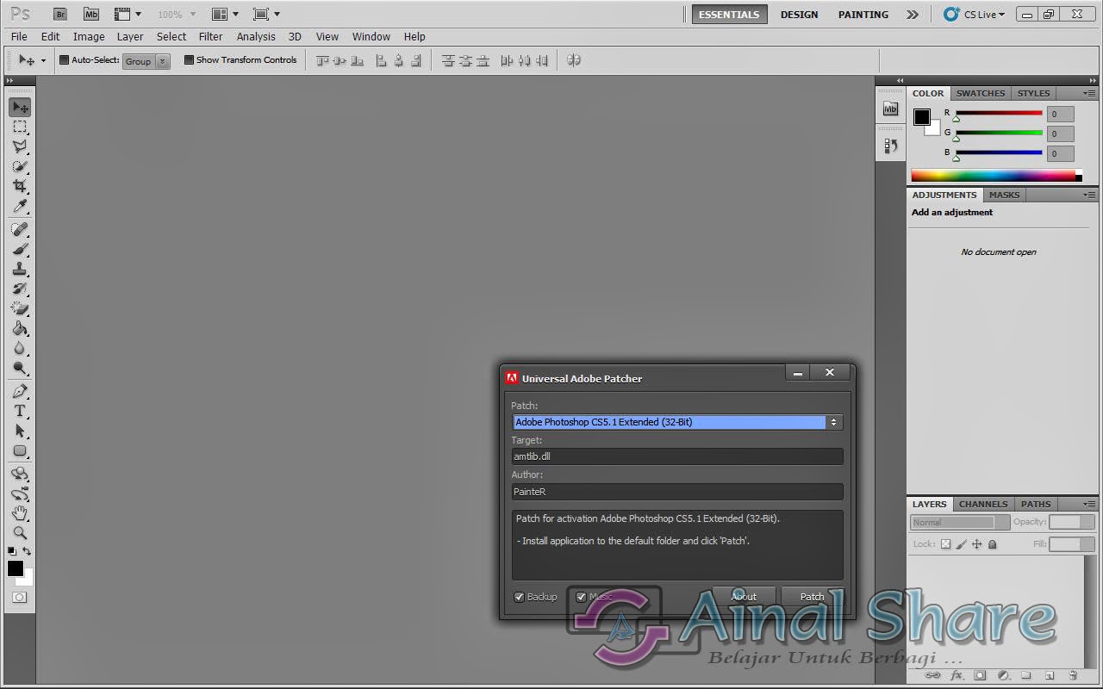Open the zoom percentage dropdown
The height and width of the screenshot is (689, 1103).
(x=175, y=14)
